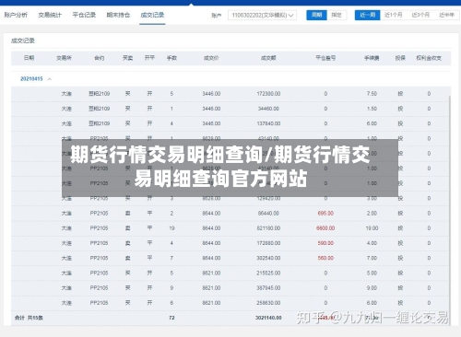
Task: Click the 成交额 cell 86440.00
Action: coord(268,214)
